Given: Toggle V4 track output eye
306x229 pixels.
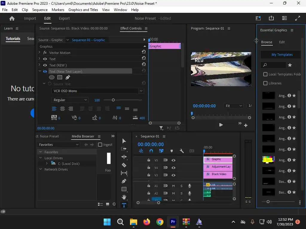Looking at the screenshot, I should pyautogui.click(x=173, y=168).
